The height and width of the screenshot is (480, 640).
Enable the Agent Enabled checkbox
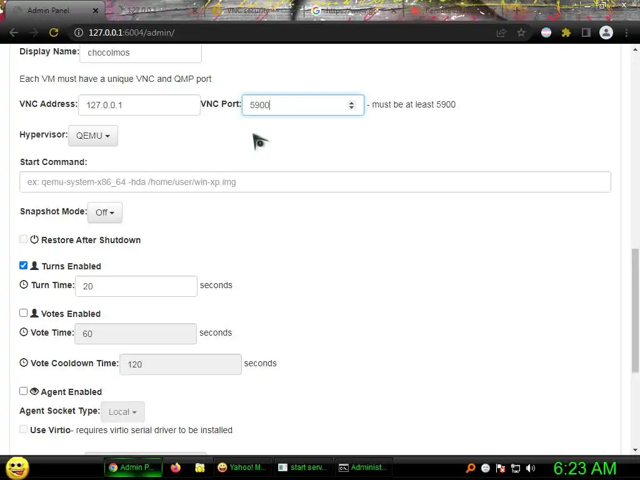pos(23,391)
